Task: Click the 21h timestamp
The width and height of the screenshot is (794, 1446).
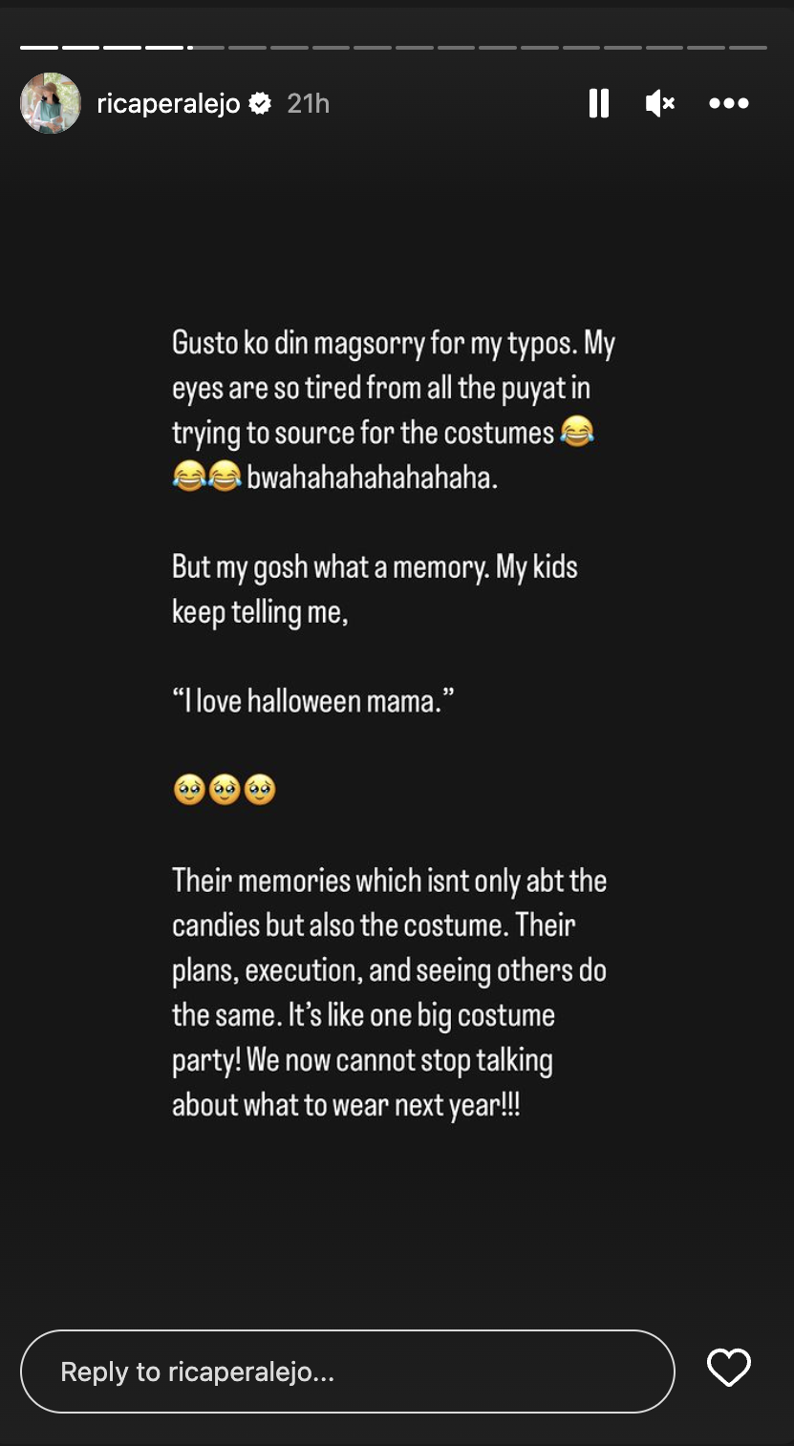Action: 308,103
